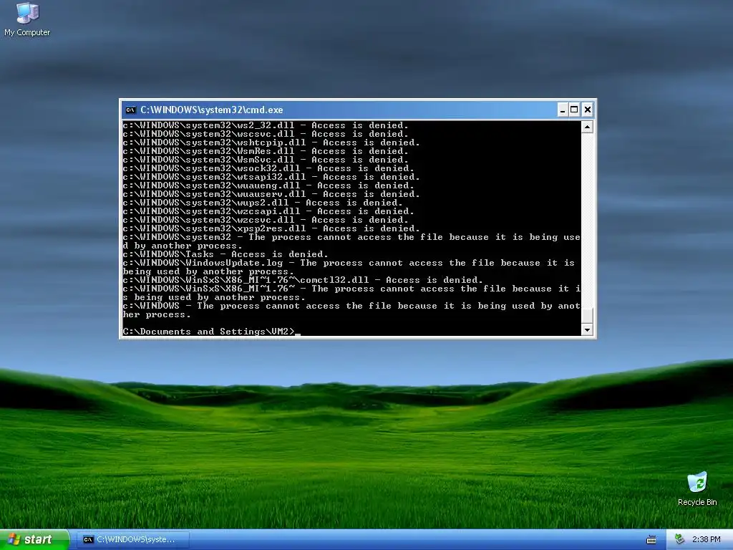Viewport: 733px width, 550px height.
Task: Click the keyboard icon in the taskbar
Action: [651, 540]
